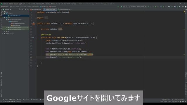This screenshot has width=187, height=105.
Task: Open the VCS menu
Action: pos(62,4)
